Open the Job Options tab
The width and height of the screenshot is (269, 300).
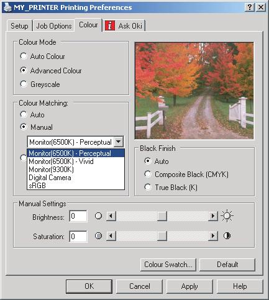pyautogui.click(x=54, y=26)
